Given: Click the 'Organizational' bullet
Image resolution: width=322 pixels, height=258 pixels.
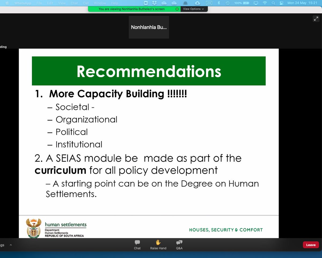Looking at the screenshot, I should (86, 120).
